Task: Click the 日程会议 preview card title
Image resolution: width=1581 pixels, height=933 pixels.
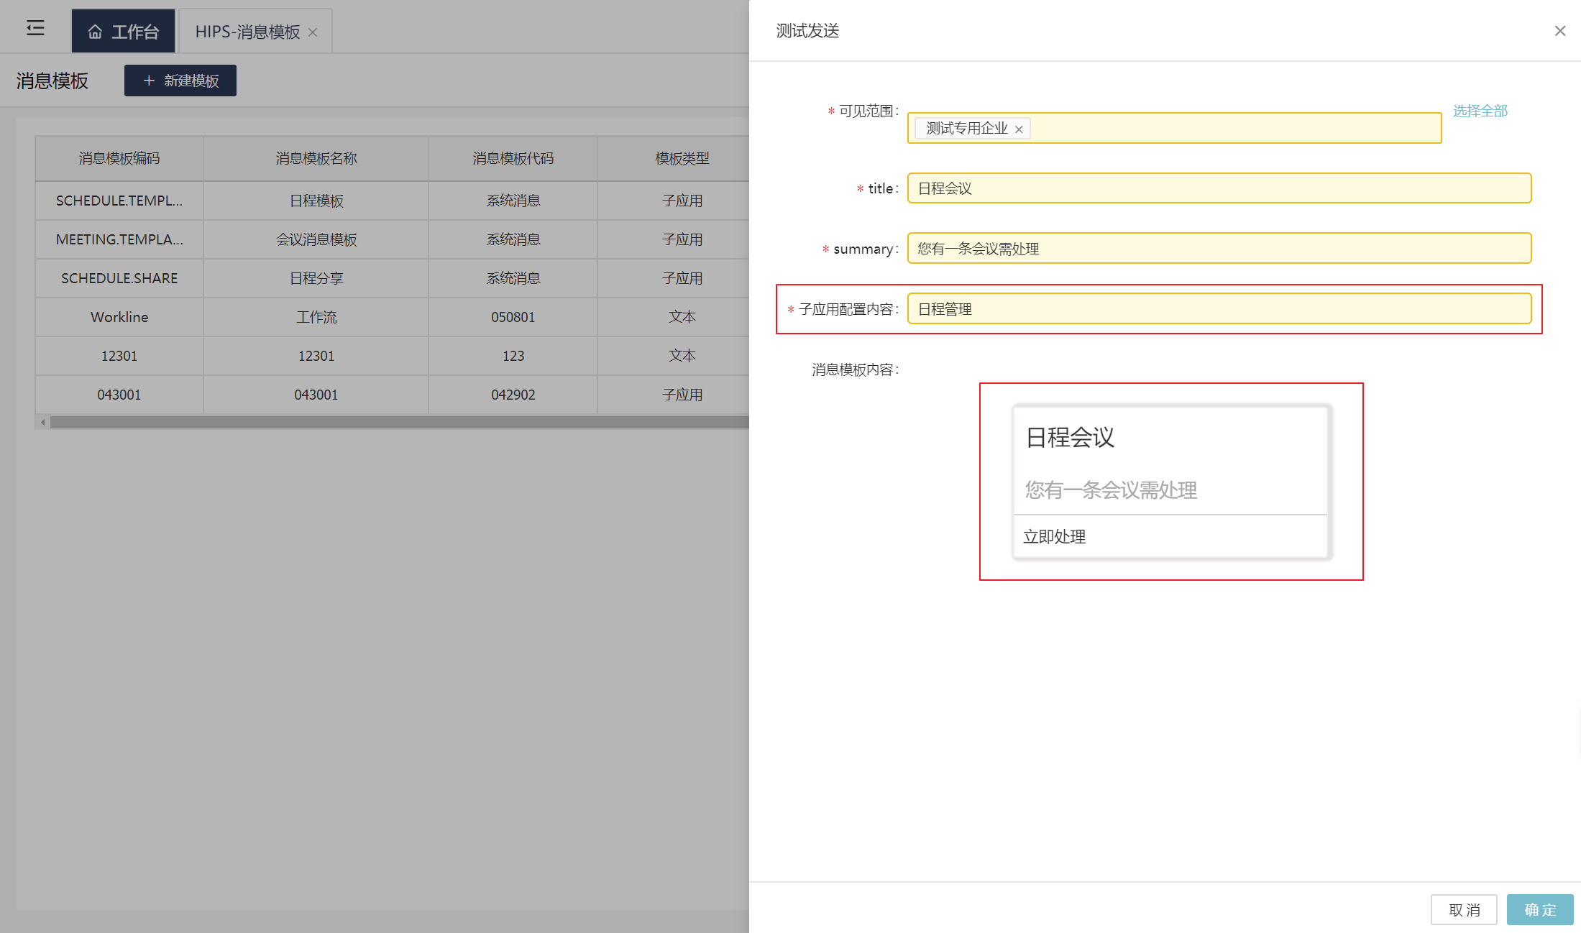Action: point(1070,437)
